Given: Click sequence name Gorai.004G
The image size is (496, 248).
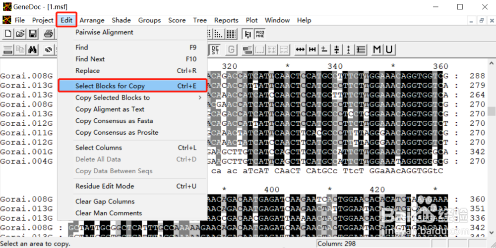Looking at the screenshot, I should (x=26, y=161).
